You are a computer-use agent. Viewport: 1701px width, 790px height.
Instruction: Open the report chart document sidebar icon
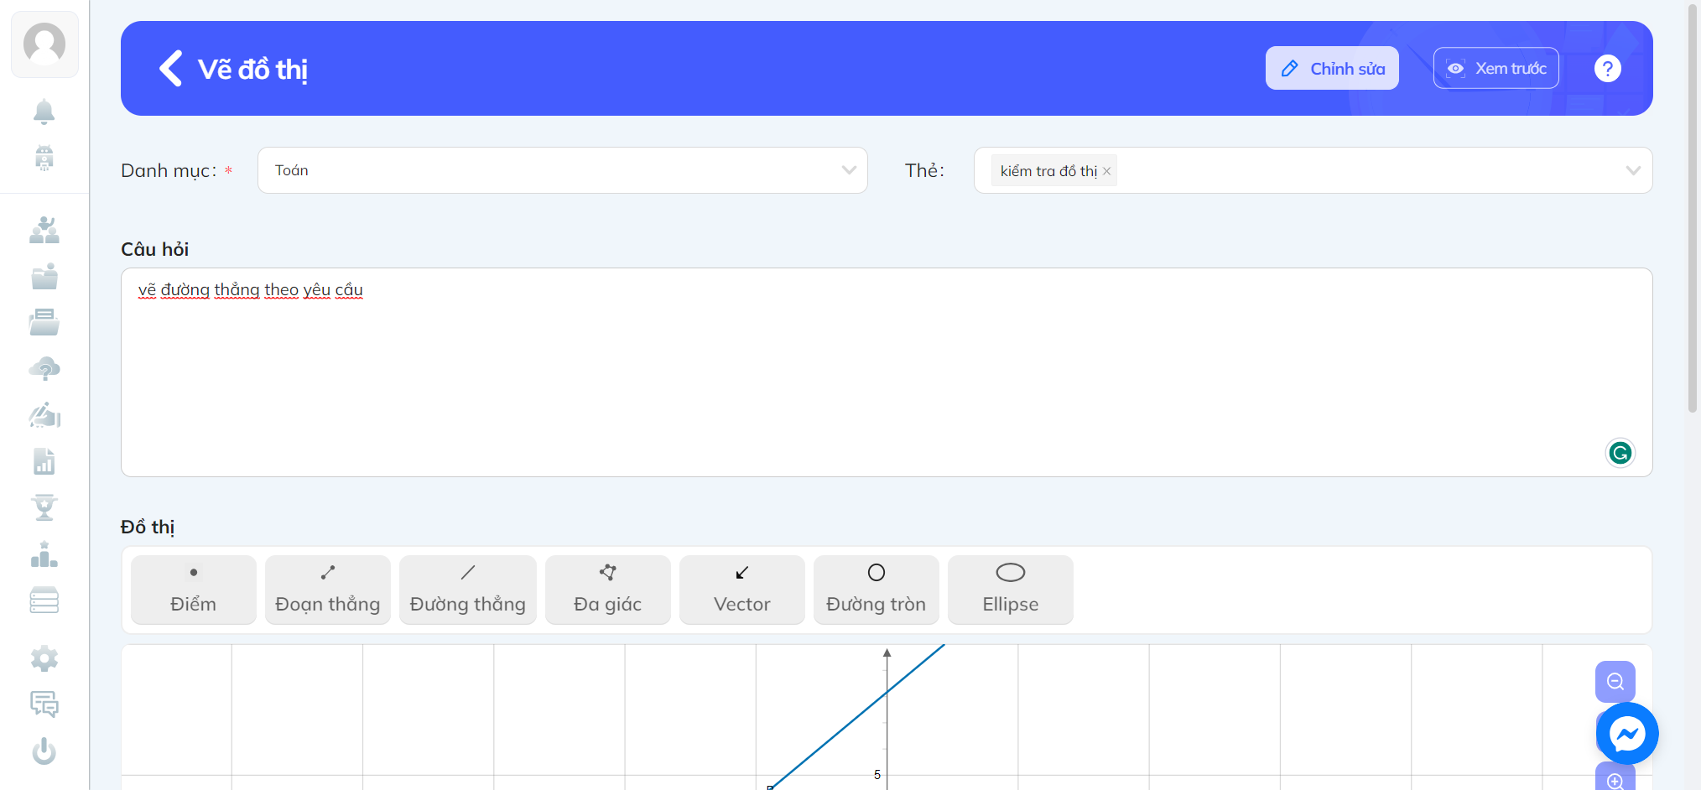(x=44, y=461)
